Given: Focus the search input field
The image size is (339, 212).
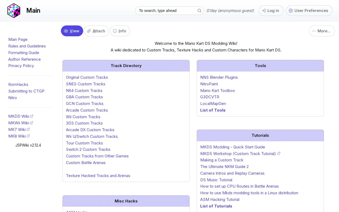Looking at the screenshot, I should click(x=169, y=11).
